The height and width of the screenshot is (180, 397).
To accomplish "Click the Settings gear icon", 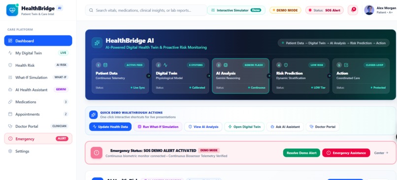I will tap(10, 151).
